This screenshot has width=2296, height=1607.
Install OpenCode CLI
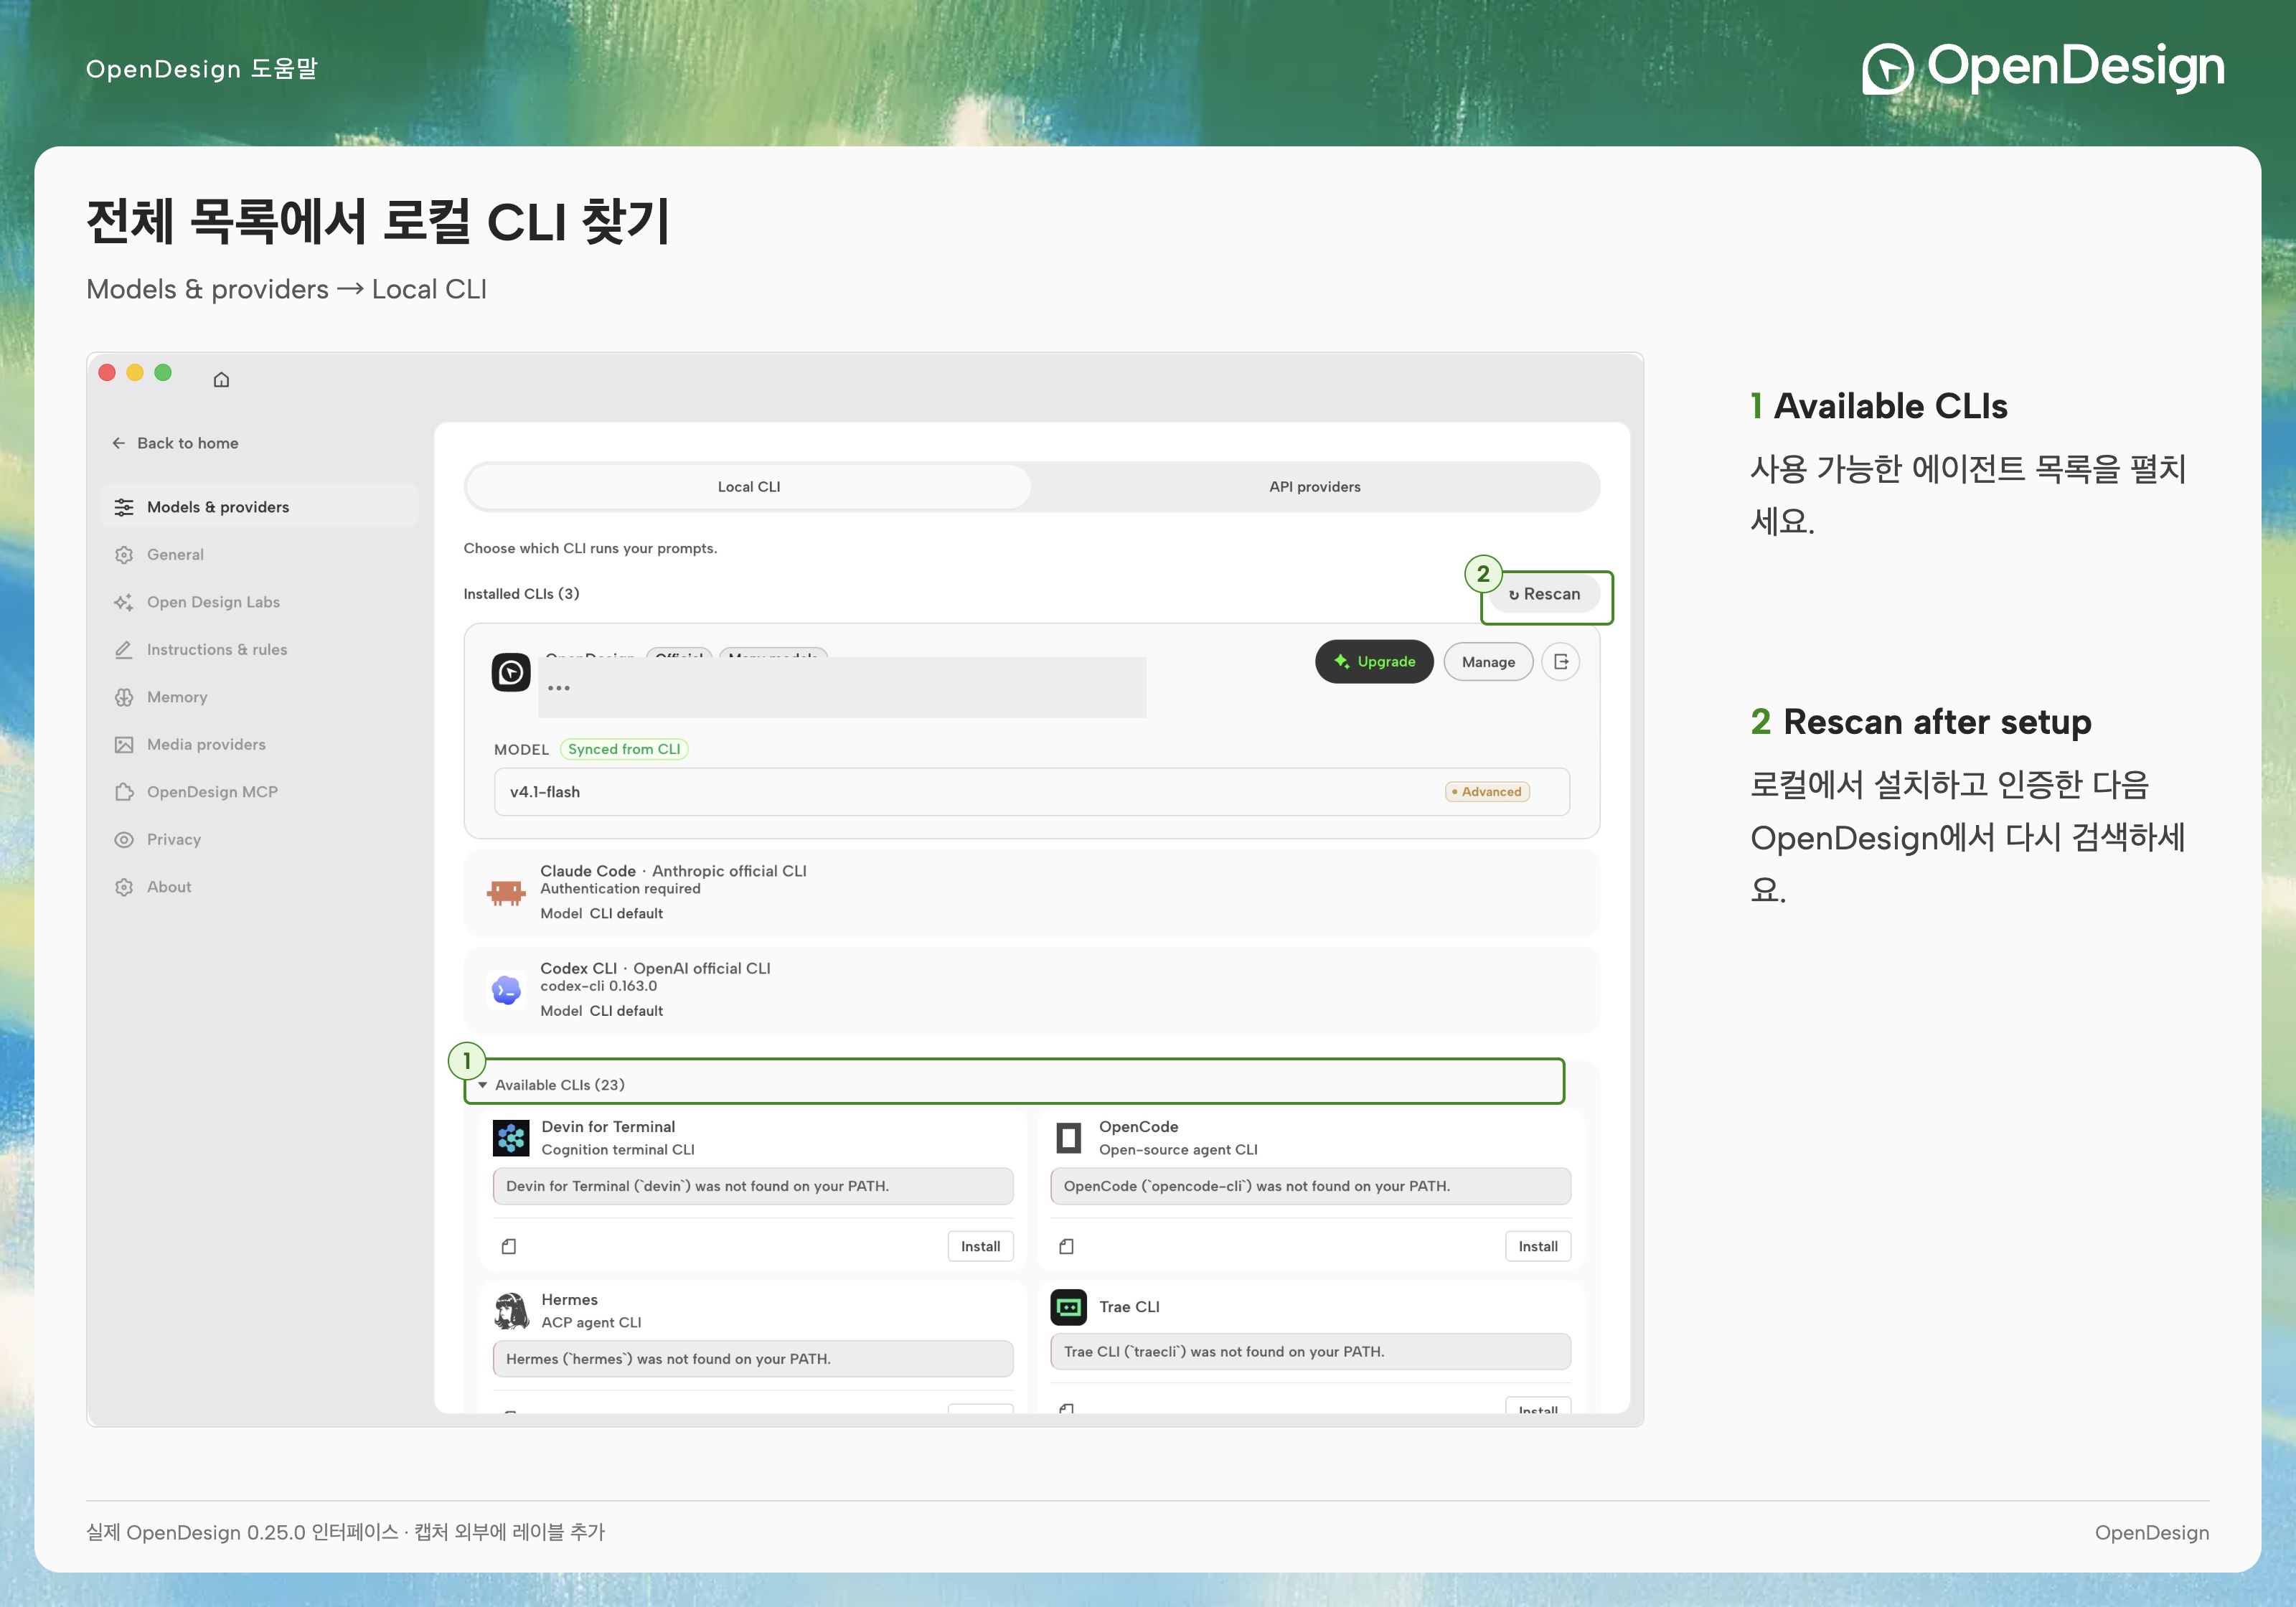[1538, 1246]
